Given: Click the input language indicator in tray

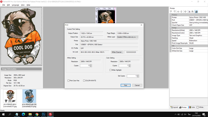Looking at the screenshot, I should [190, 114].
